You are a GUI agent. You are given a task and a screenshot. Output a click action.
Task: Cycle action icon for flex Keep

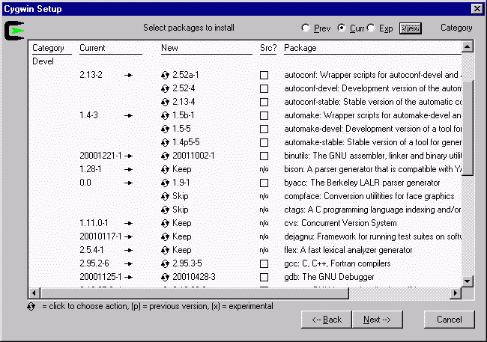pyautogui.click(x=166, y=251)
